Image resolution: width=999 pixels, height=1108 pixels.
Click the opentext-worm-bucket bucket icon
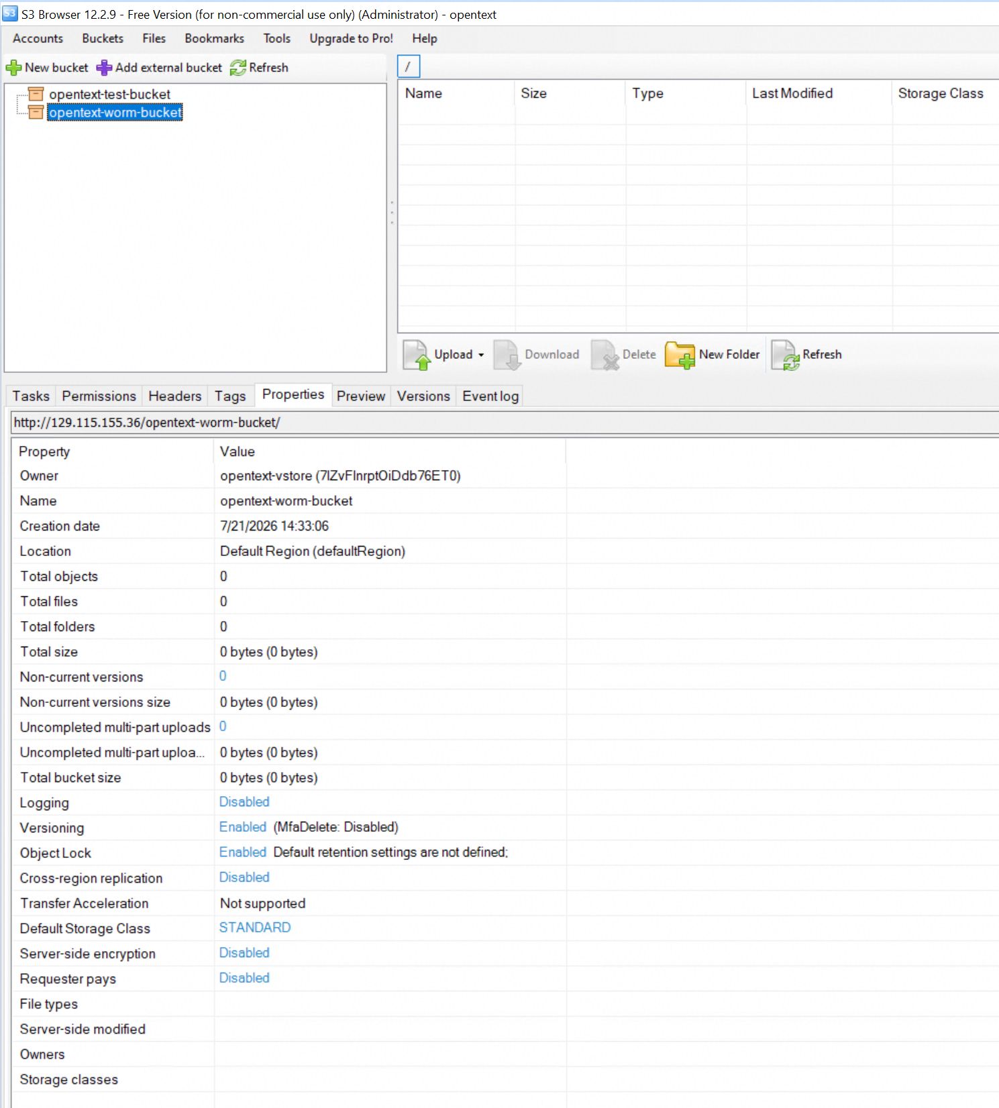(x=36, y=112)
